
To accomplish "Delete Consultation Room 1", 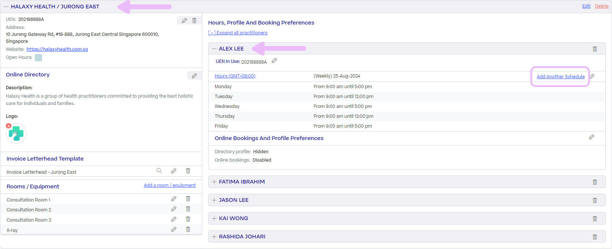I will click(x=188, y=199).
